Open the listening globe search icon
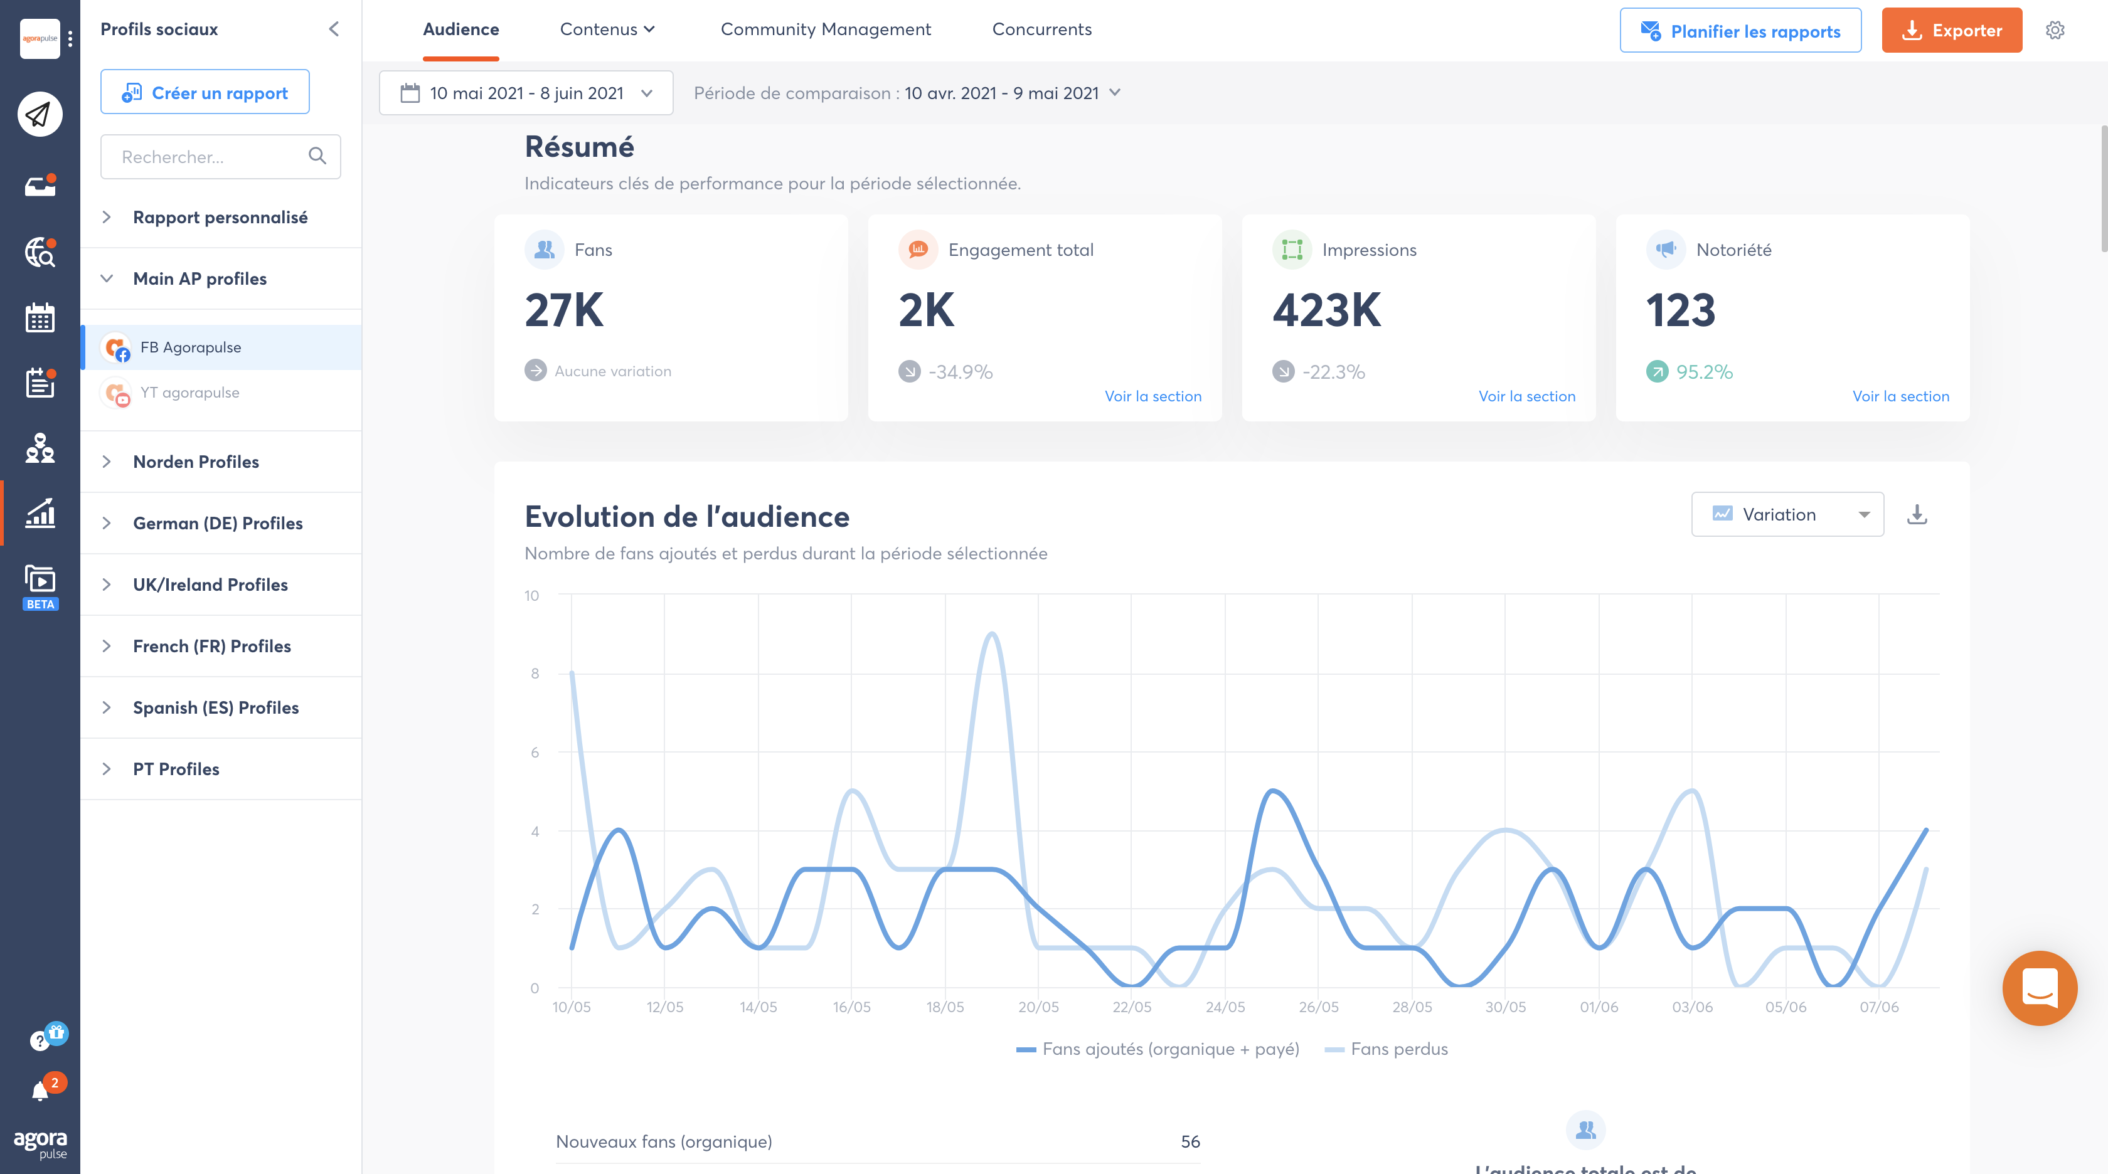The image size is (2108, 1174). tap(40, 252)
